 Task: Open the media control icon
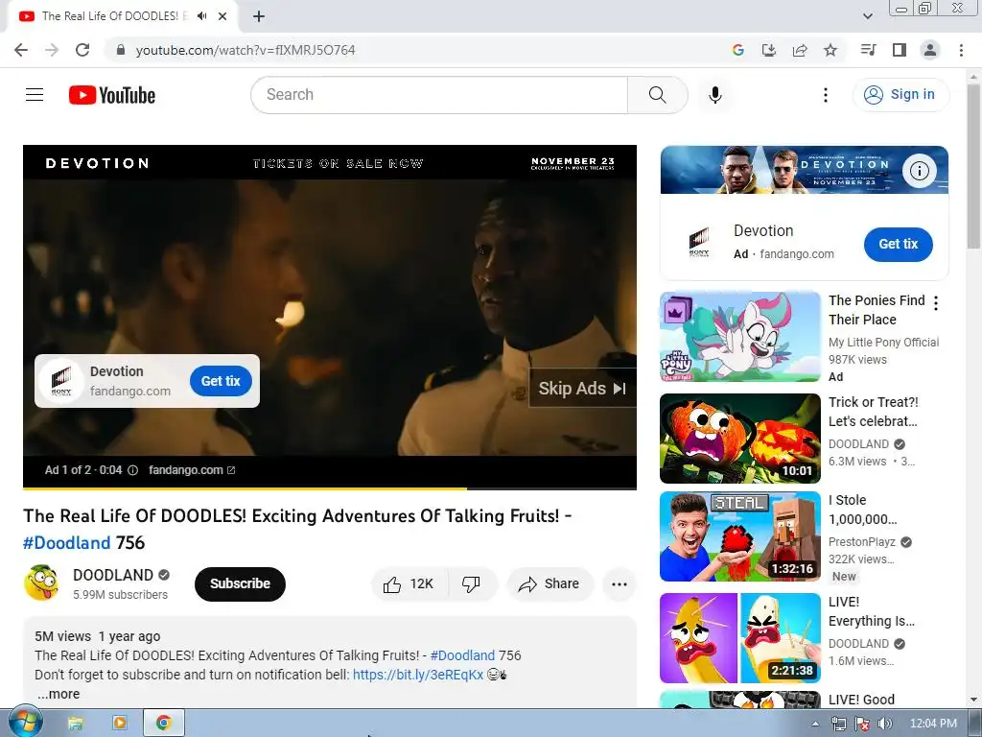868,50
